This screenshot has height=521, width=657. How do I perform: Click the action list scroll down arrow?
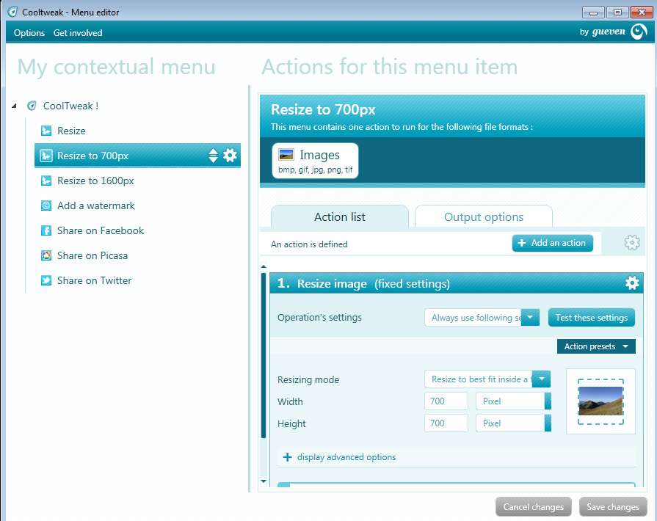point(264,481)
